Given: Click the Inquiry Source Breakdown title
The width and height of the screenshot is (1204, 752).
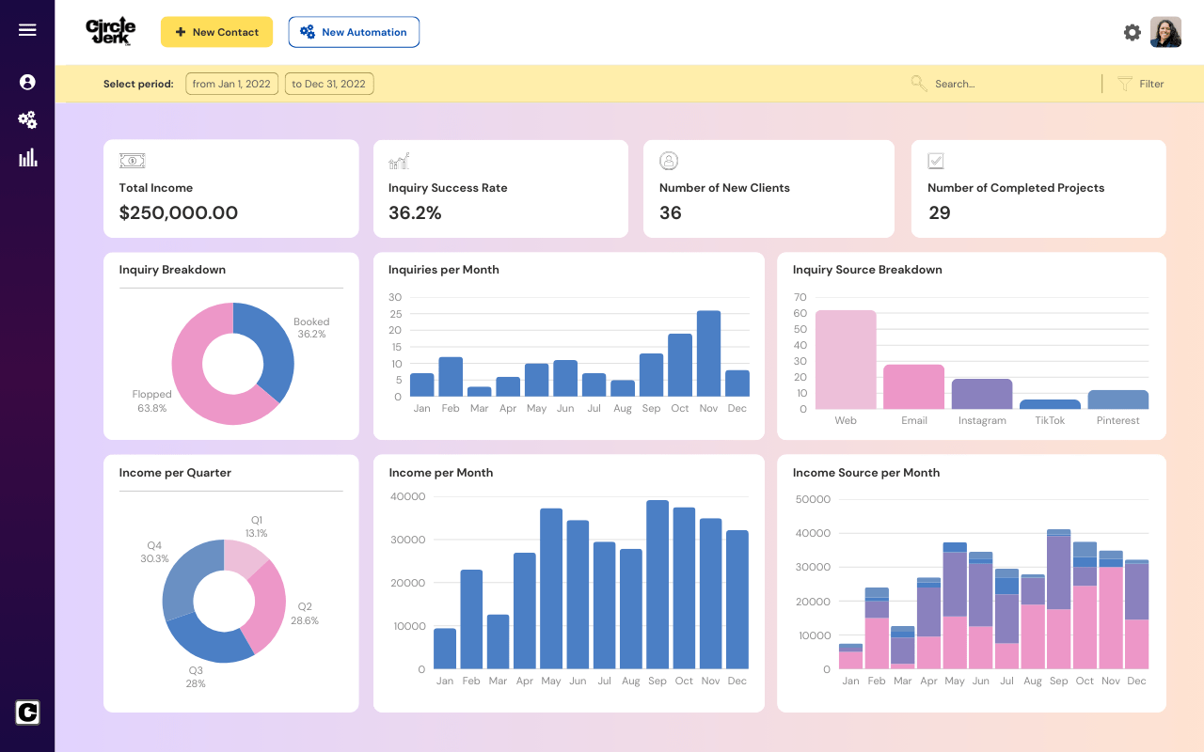Looking at the screenshot, I should tap(867, 270).
